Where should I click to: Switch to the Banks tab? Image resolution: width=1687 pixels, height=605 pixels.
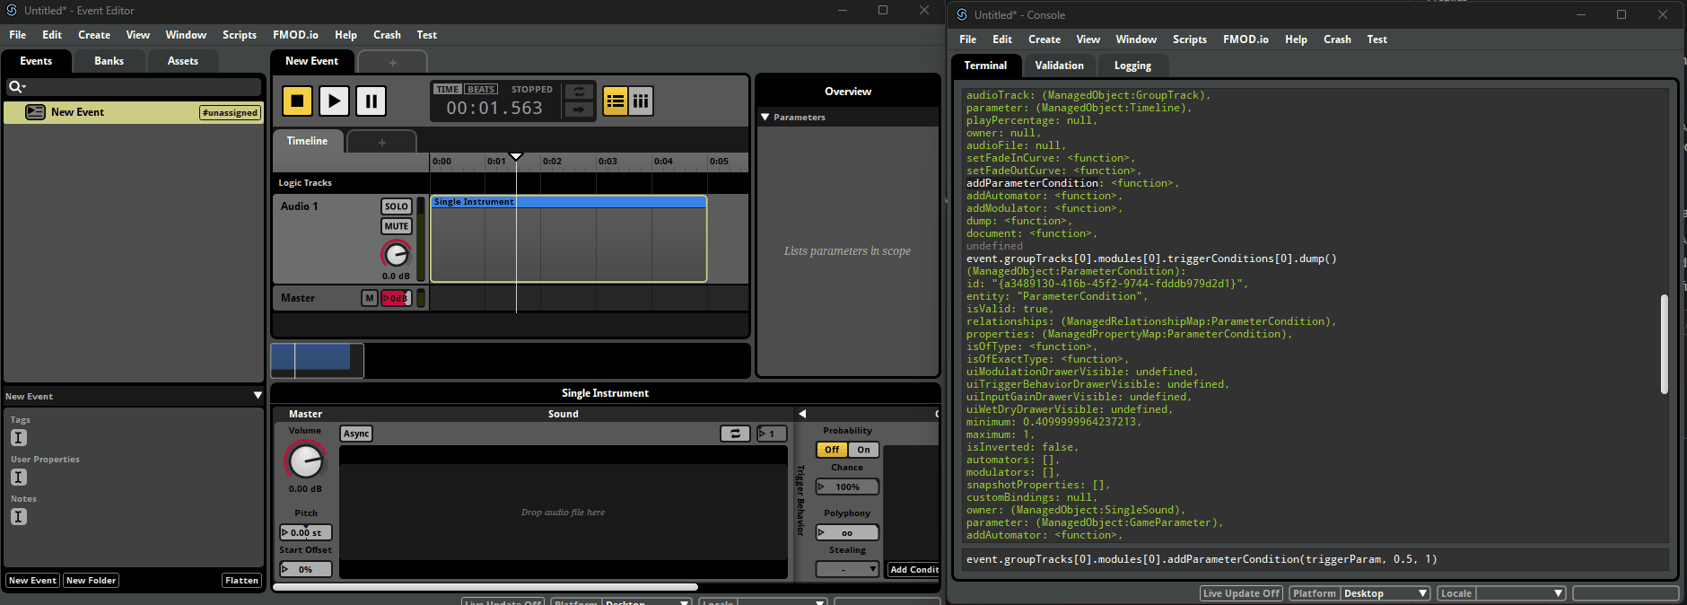point(109,61)
